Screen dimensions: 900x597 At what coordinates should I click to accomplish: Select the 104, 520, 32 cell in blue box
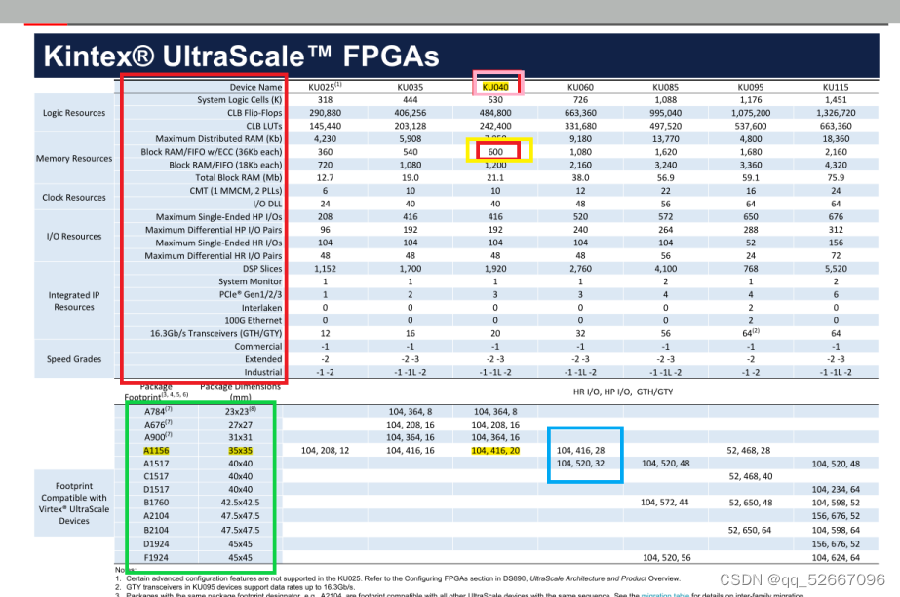click(x=583, y=464)
